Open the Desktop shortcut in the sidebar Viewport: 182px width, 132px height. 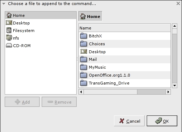point(41,23)
